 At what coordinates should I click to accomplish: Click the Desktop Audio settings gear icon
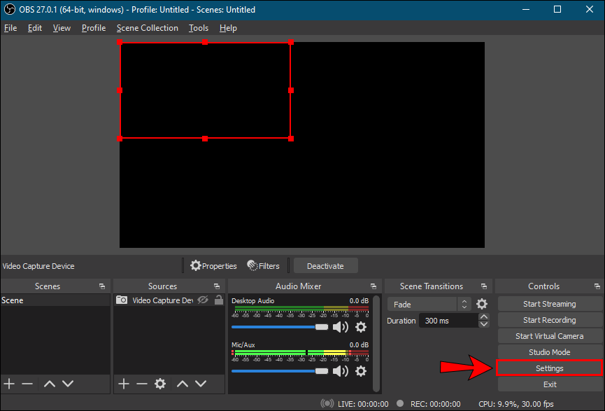(361, 327)
